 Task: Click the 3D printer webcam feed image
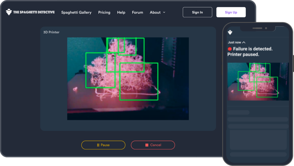128,78
